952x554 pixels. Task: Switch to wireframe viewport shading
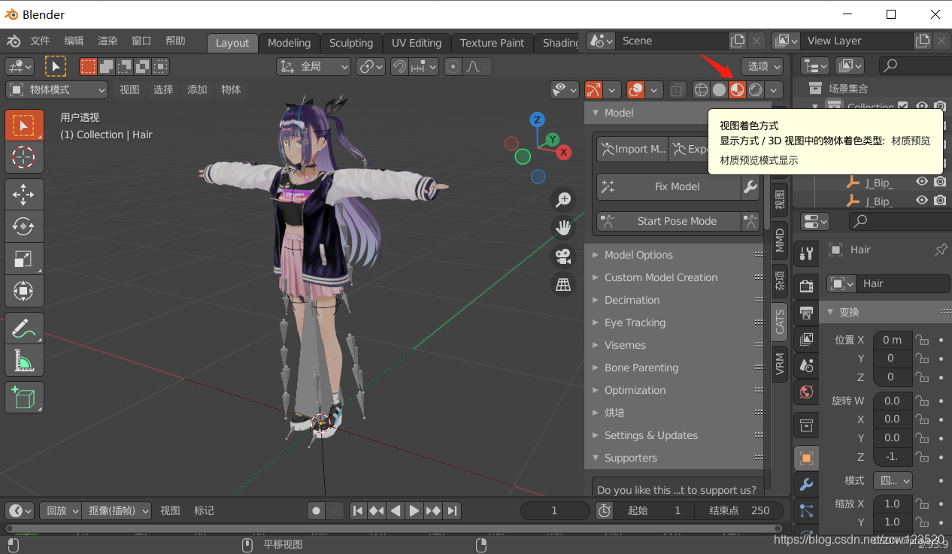pyautogui.click(x=701, y=90)
